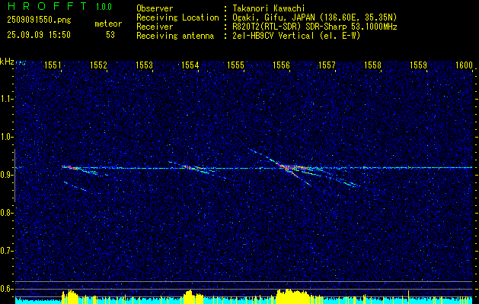Click time marker 1555
This screenshot has width=479, height=304.
235,65
